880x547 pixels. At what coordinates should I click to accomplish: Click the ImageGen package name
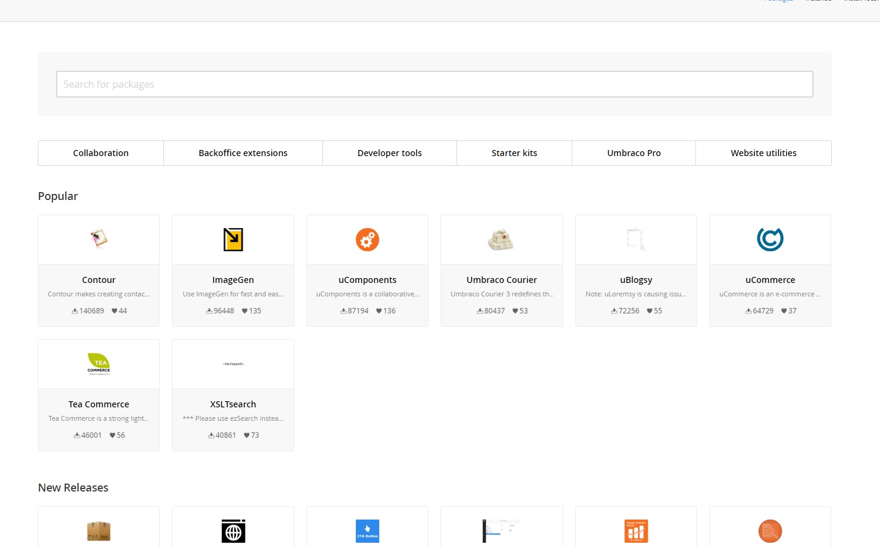[233, 280]
